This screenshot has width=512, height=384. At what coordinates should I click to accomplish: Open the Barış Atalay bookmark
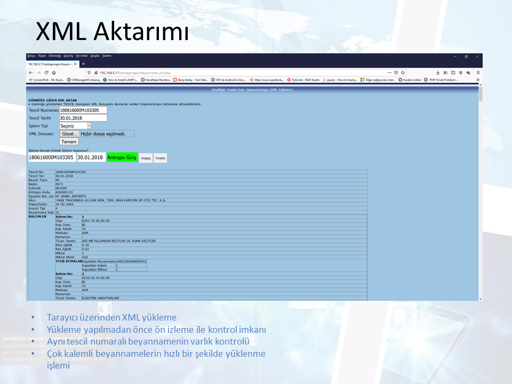[x=191, y=79]
